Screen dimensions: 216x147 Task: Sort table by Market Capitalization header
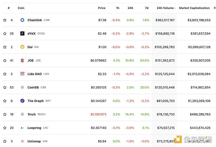point(194,8)
